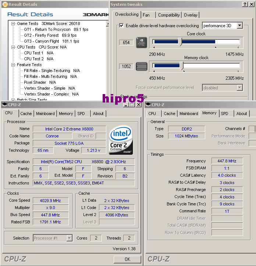Select Fill Rate - Single-Texturing row
Screen dimensions: 256x266
pyautogui.click(x=52, y=71)
